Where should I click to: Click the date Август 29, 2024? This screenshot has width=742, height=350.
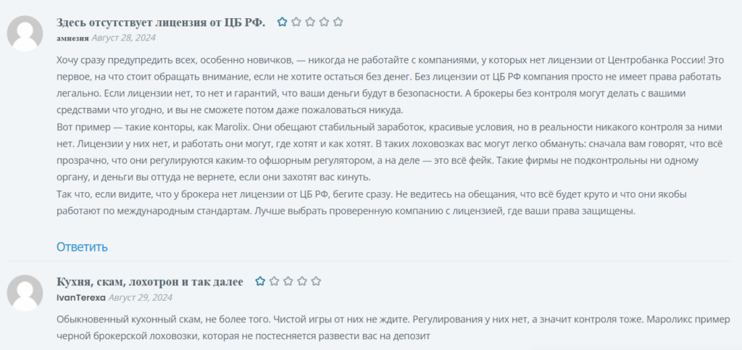[140, 297]
